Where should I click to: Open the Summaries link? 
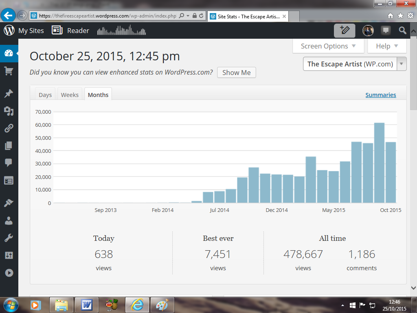pyautogui.click(x=380, y=95)
